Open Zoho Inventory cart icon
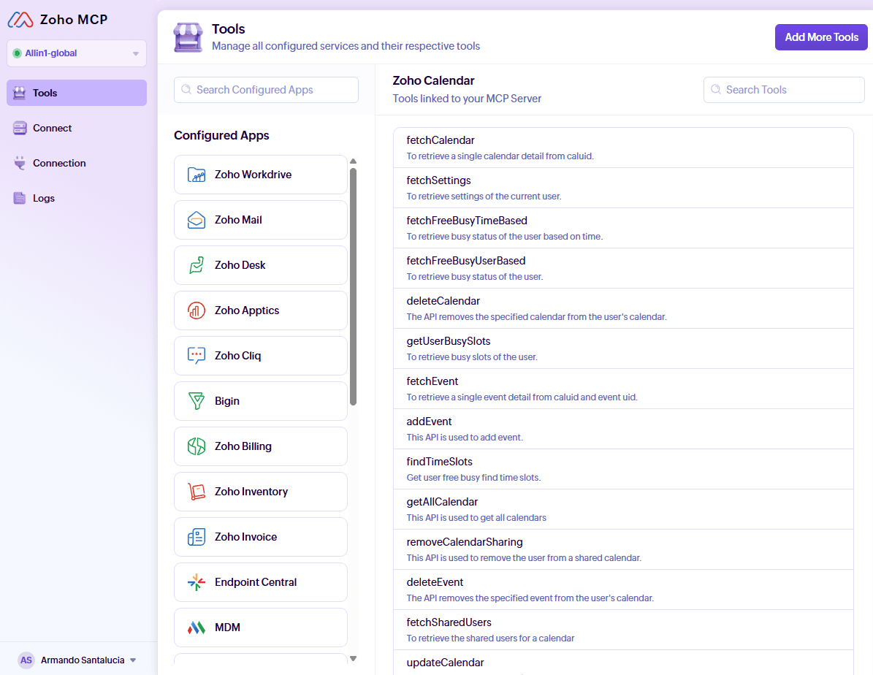The width and height of the screenshot is (873, 675). (197, 492)
